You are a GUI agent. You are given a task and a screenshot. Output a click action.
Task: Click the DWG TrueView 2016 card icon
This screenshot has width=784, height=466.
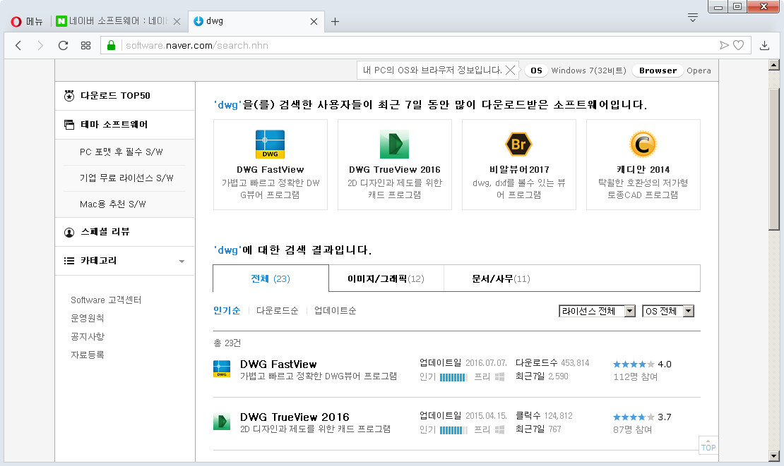pos(395,145)
